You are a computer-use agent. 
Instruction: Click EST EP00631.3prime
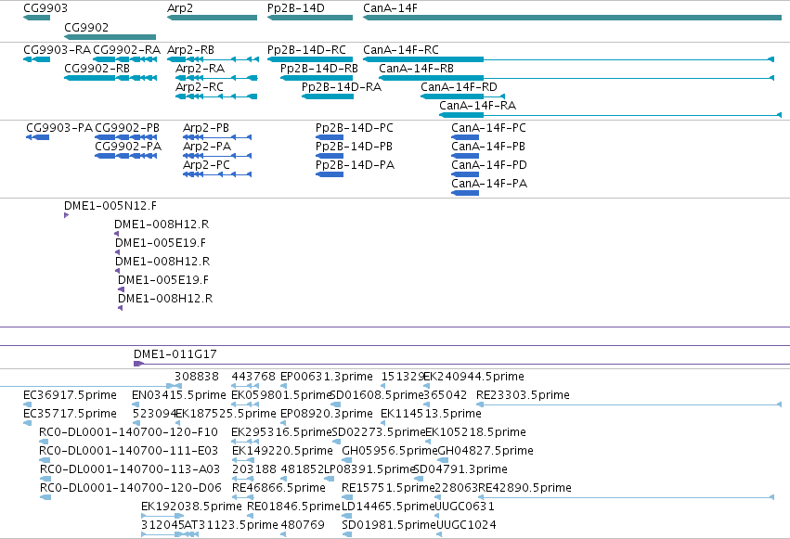point(284,386)
